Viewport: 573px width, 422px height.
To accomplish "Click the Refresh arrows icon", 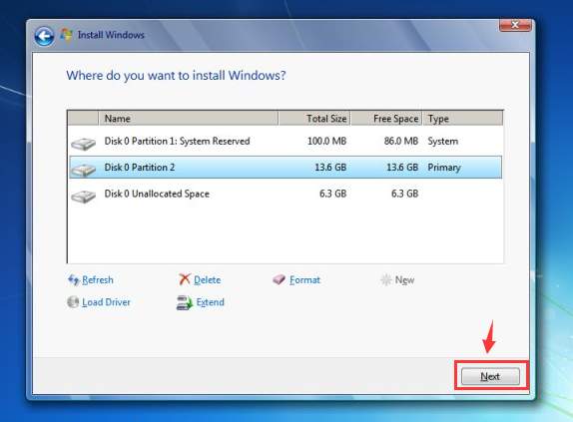I will [x=74, y=280].
